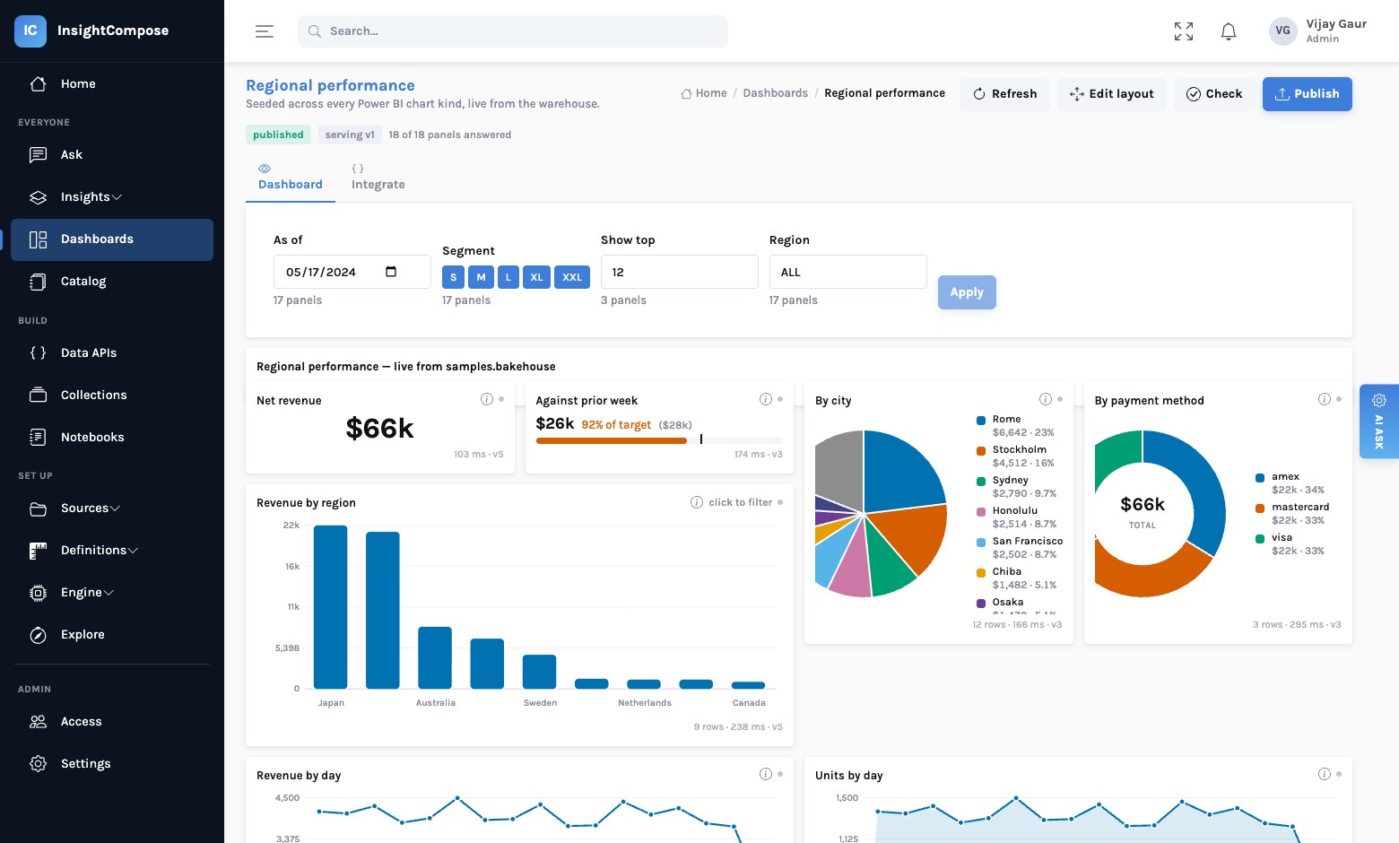Click the Show top input field
The height and width of the screenshot is (843, 1399).
[680, 272]
